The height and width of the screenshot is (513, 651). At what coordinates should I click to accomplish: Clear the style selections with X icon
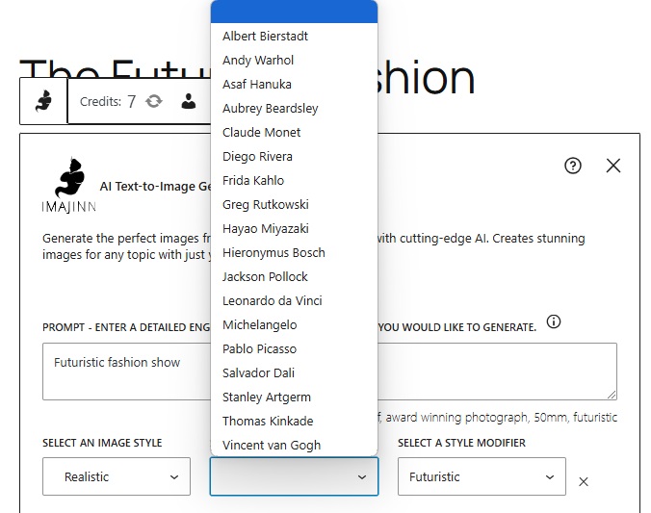[584, 481]
